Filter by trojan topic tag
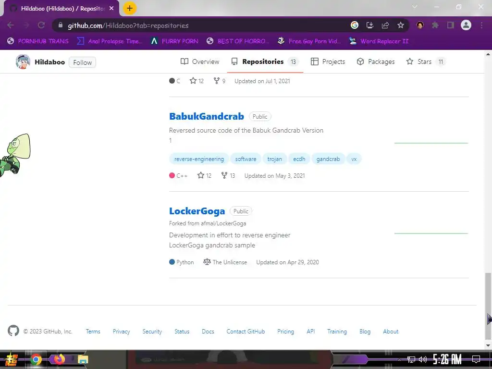This screenshot has width=492, height=369. click(x=274, y=159)
